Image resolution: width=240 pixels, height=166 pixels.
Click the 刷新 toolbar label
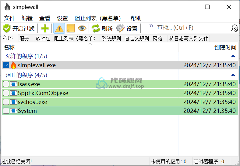point(107,29)
